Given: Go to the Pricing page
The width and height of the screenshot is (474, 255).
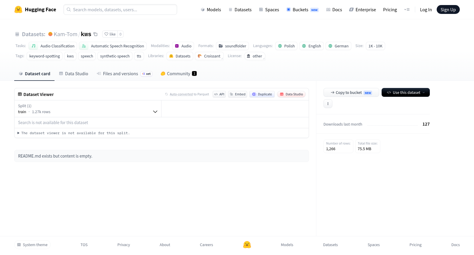Looking at the screenshot, I should coord(390,9).
